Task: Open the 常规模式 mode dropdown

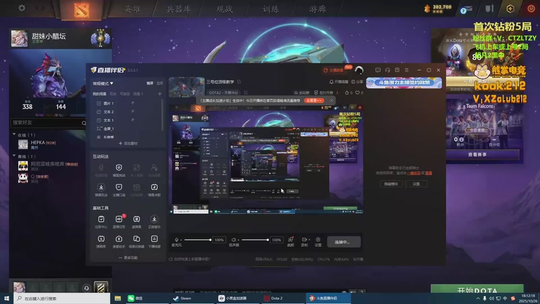Action: 103,83
